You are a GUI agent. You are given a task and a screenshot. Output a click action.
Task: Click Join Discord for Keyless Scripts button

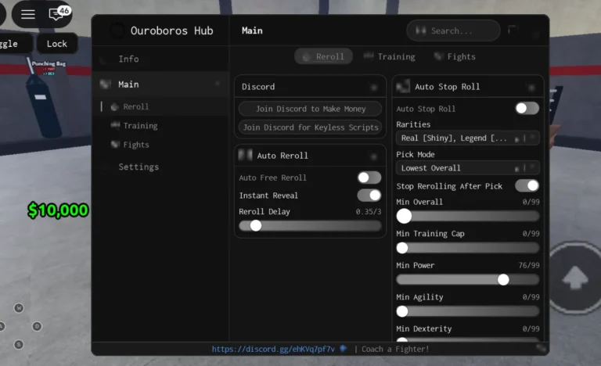(x=310, y=127)
